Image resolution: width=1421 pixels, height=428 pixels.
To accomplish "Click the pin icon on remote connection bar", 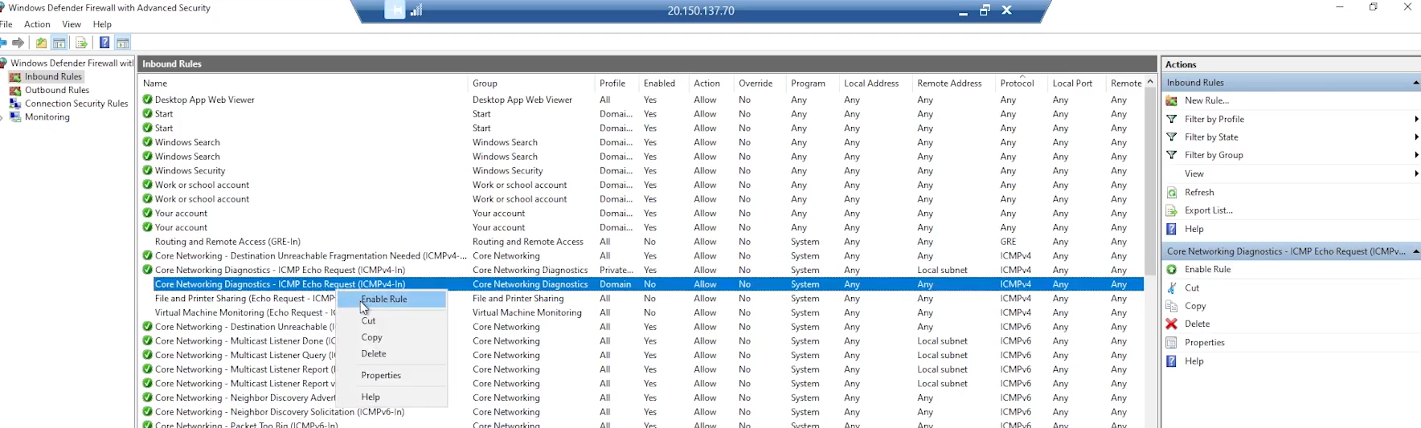I will coord(395,10).
